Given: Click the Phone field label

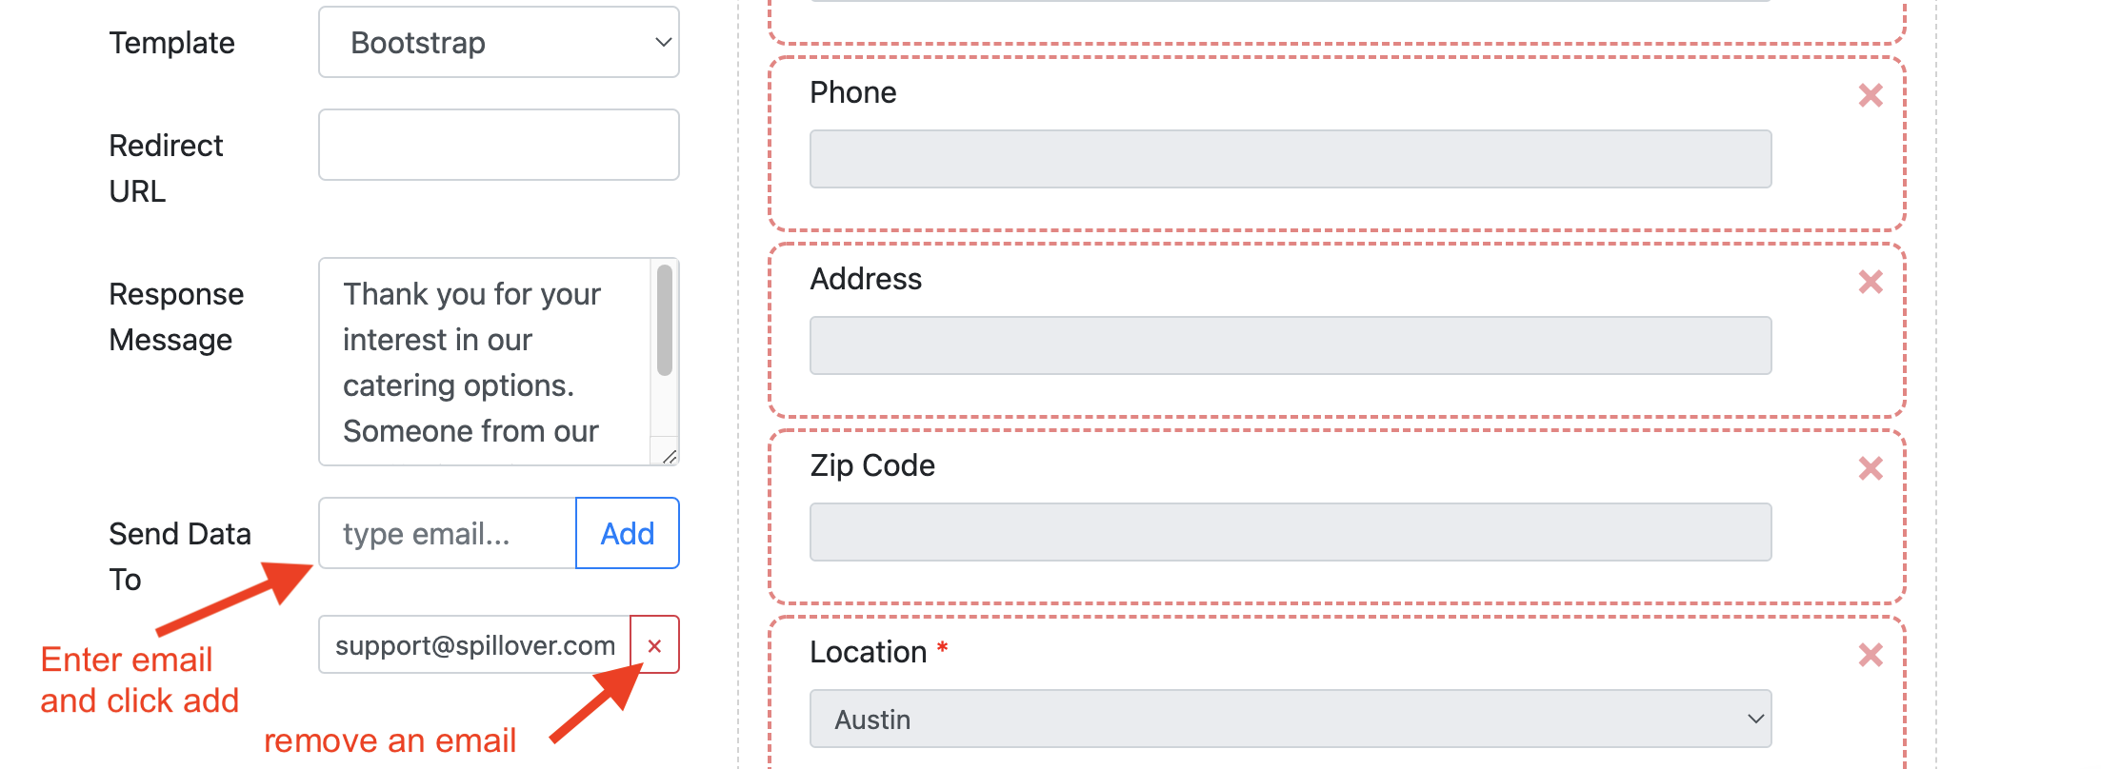Looking at the screenshot, I should click(852, 92).
